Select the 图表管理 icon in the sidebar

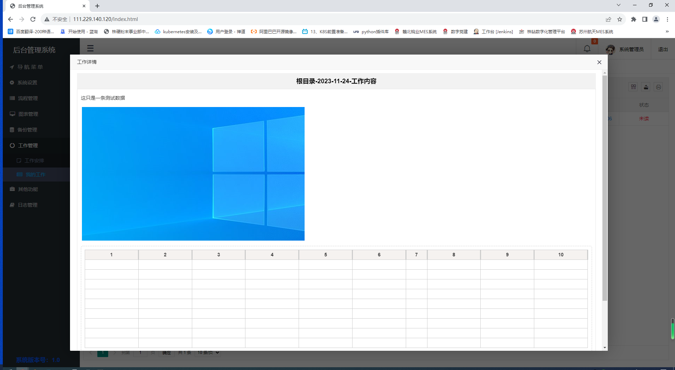12,114
